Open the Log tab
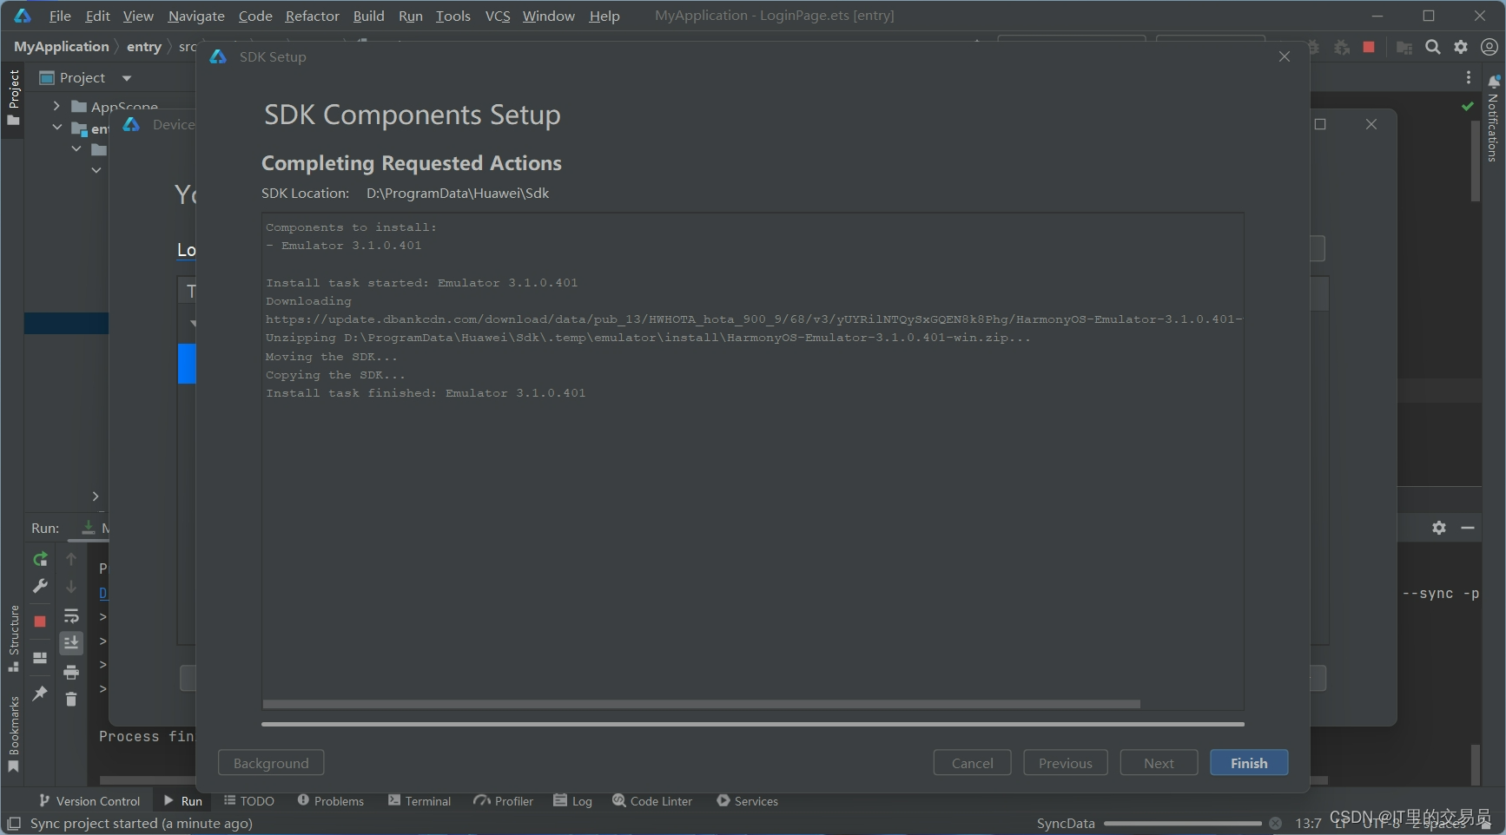 pyautogui.click(x=573, y=801)
